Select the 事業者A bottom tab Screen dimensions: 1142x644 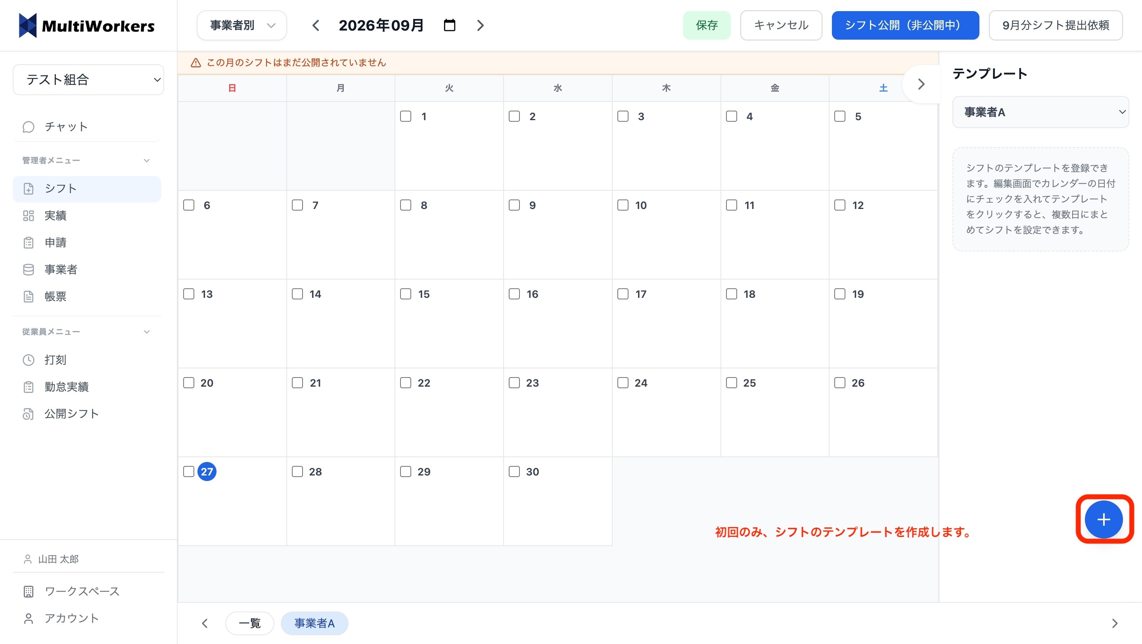point(314,623)
